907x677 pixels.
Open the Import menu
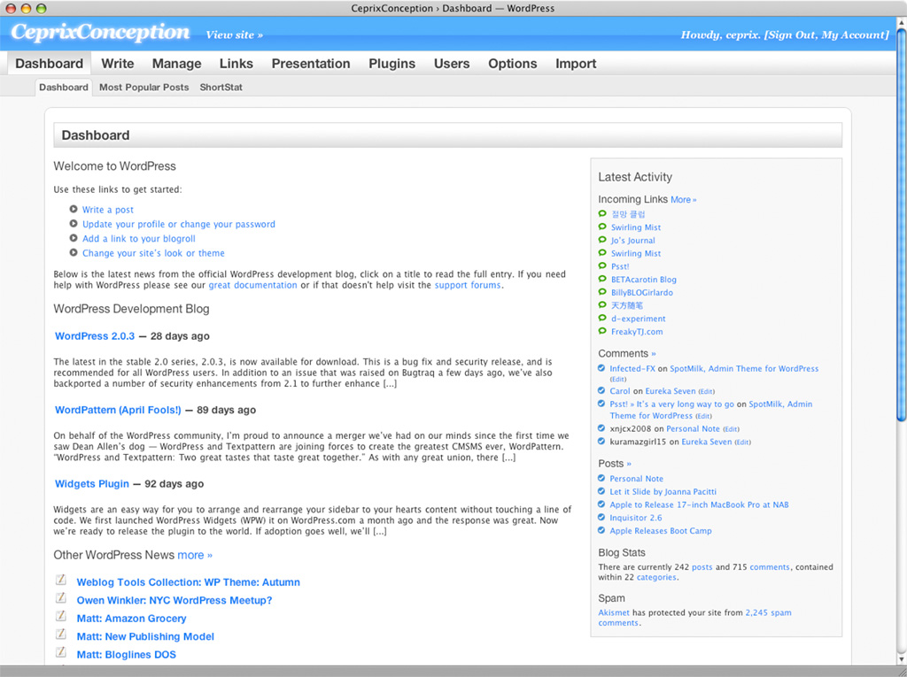click(x=576, y=64)
